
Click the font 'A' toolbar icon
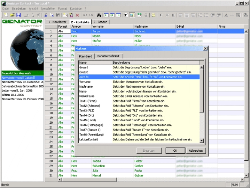point(226,15)
